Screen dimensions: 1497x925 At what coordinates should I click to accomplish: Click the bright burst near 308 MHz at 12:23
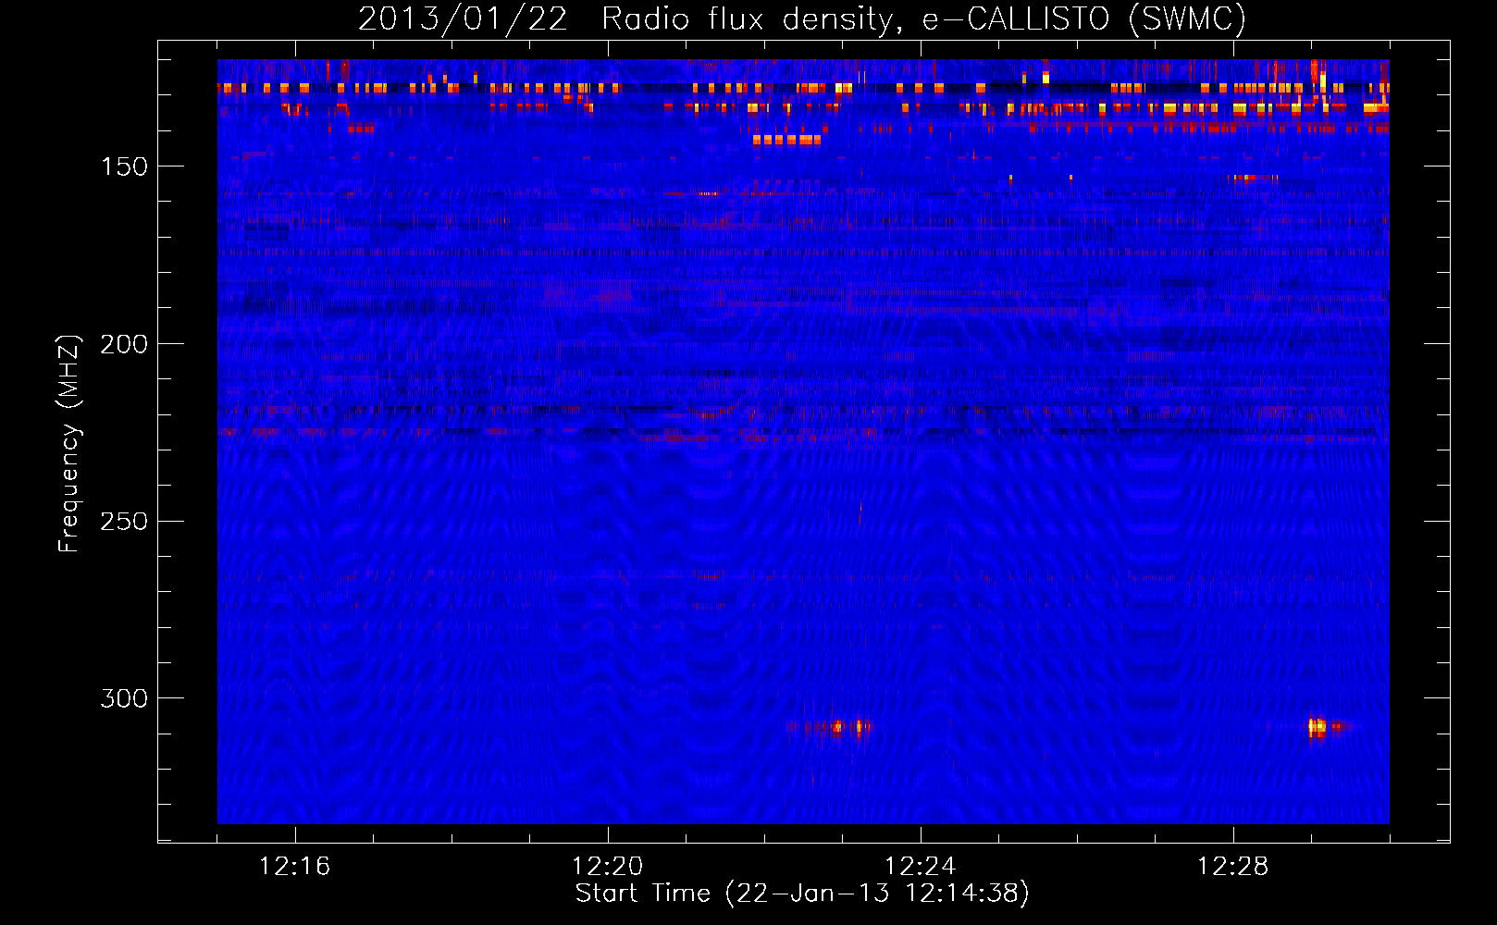[x=837, y=727]
